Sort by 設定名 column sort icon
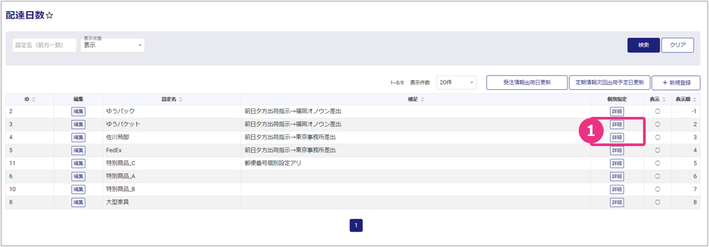The height and width of the screenshot is (247, 709). tap(180, 99)
